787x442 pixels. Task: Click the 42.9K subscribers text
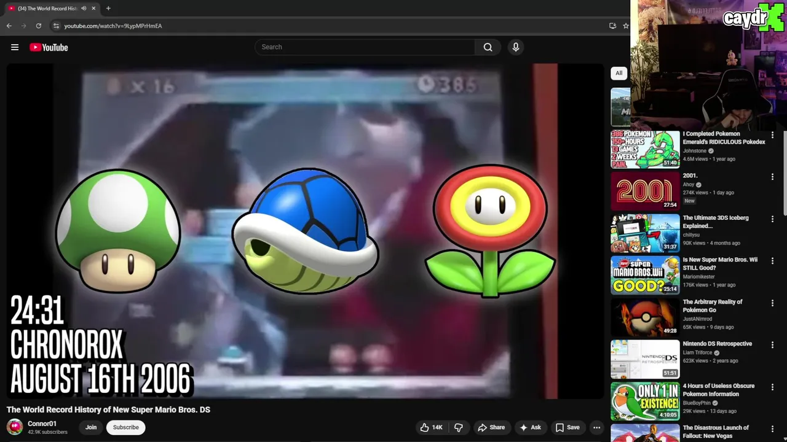tap(47, 432)
